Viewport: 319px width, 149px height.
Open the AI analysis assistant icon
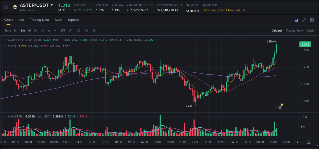[296, 20]
